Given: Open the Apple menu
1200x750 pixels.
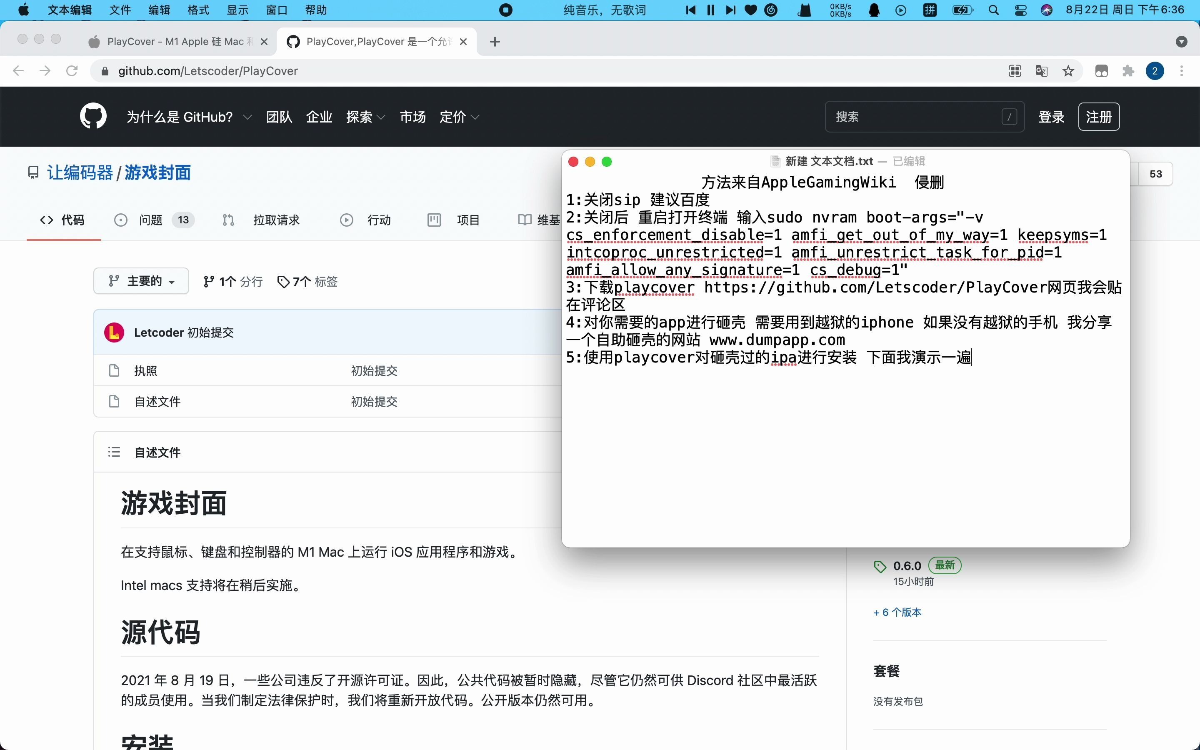Looking at the screenshot, I should [x=23, y=10].
